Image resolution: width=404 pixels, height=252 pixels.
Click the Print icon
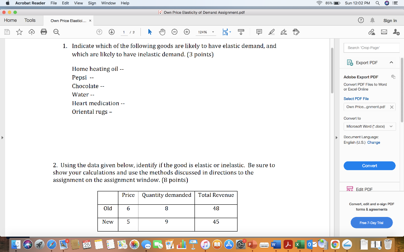tap(44, 32)
